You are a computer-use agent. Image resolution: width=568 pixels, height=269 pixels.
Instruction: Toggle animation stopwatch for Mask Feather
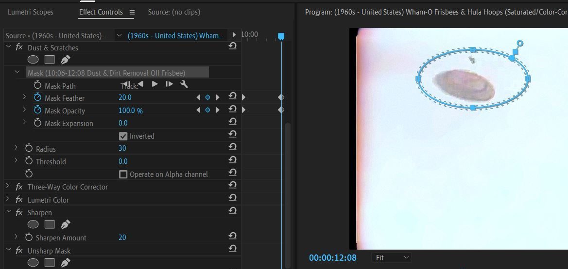point(37,97)
